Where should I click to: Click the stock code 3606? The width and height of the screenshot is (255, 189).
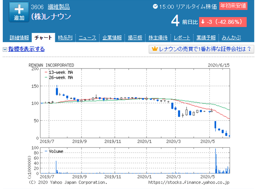point(37,7)
